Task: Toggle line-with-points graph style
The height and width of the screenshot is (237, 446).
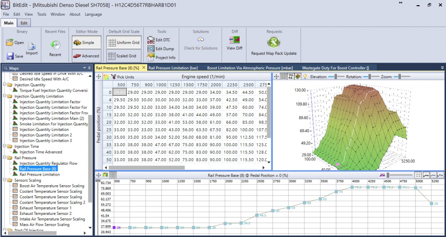Action: [426, 175]
